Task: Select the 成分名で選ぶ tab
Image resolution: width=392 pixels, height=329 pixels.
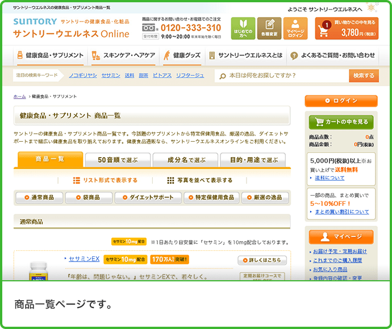Action: 186,160
